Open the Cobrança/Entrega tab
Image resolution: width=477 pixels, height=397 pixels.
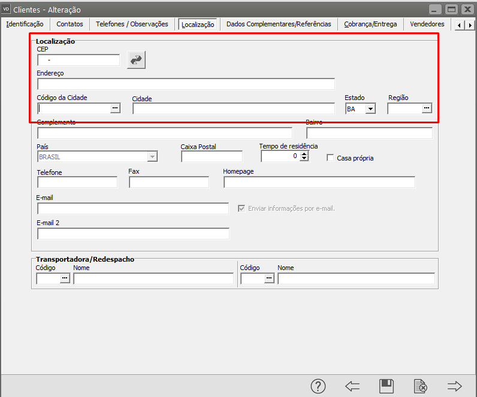[x=370, y=24]
